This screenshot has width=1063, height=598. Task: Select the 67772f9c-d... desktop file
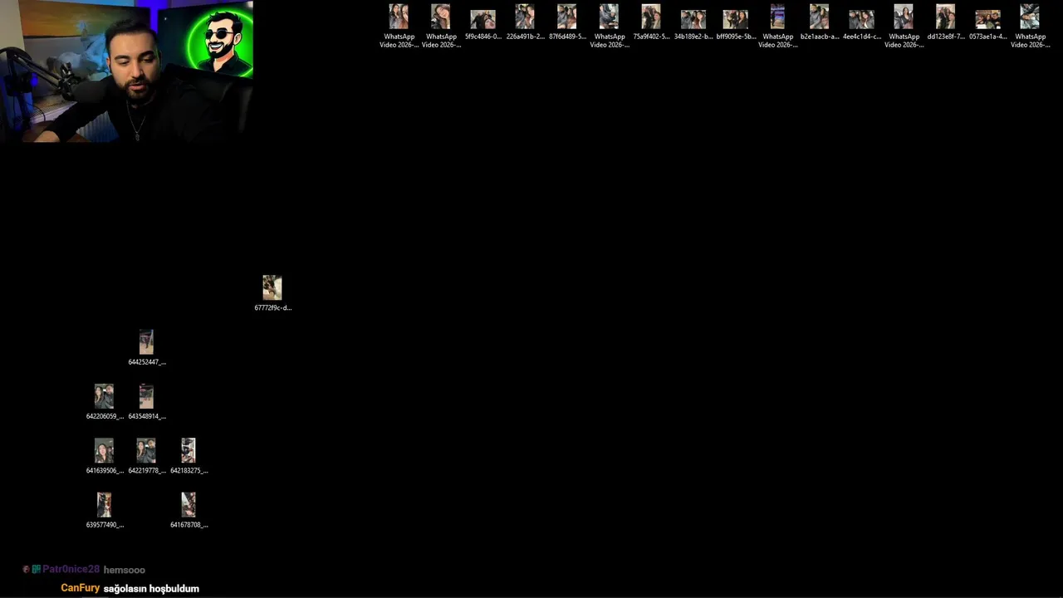click(272, 293)
